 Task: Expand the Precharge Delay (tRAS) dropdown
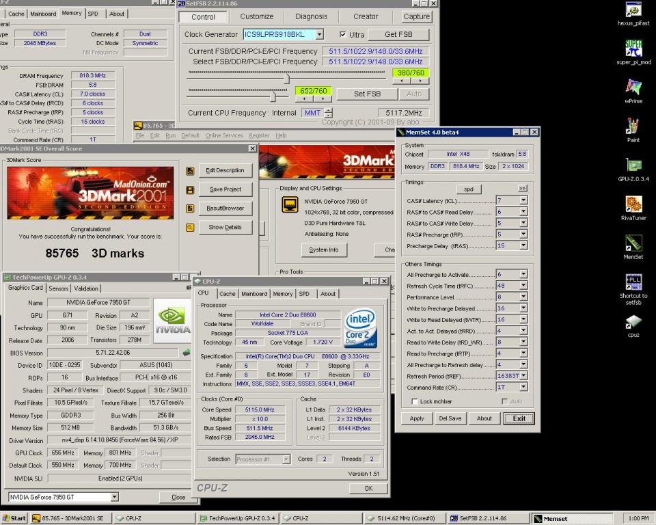tap(523, 246)
